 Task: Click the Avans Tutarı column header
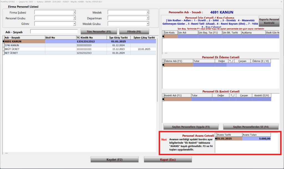pyautogui.click(x=257, y=135)
